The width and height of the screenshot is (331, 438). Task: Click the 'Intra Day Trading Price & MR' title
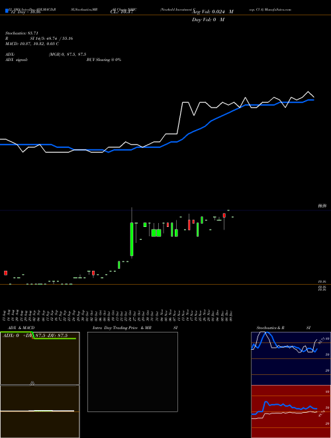coord(122,328)
